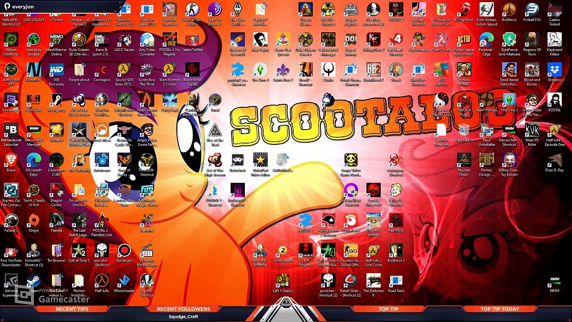This screenshot has width=572, height=322.
Task: Open the Microsoft Edge desktop icon
Action: coord(34,165)
